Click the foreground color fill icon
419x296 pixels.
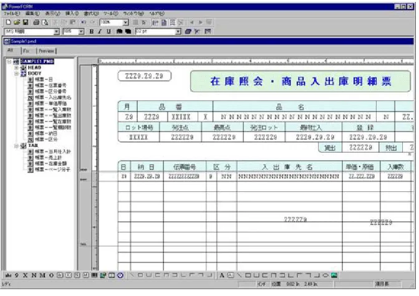coord(120,32)
